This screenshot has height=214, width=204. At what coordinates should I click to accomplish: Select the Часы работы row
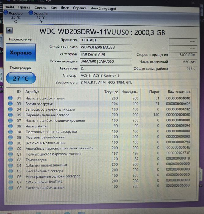(99, 126)
